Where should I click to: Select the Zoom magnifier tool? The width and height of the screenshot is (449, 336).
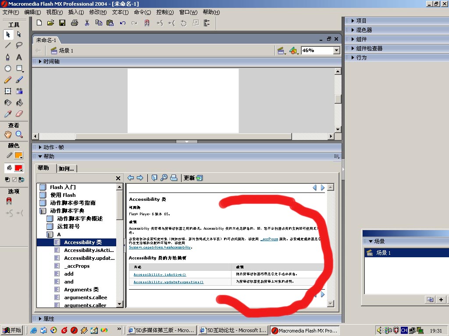coord(19,134)
